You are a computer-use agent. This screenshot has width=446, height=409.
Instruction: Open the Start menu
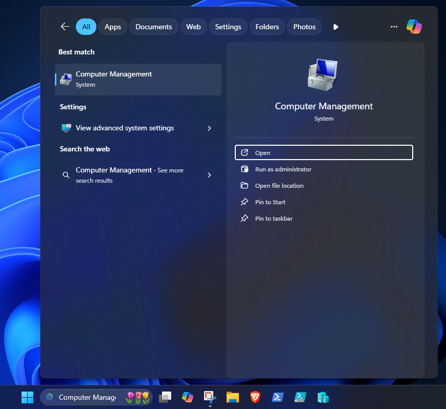point(27,397)
